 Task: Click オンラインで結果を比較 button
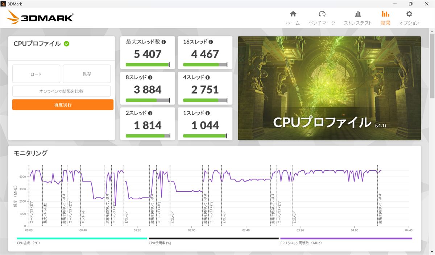tap(61, 91)
